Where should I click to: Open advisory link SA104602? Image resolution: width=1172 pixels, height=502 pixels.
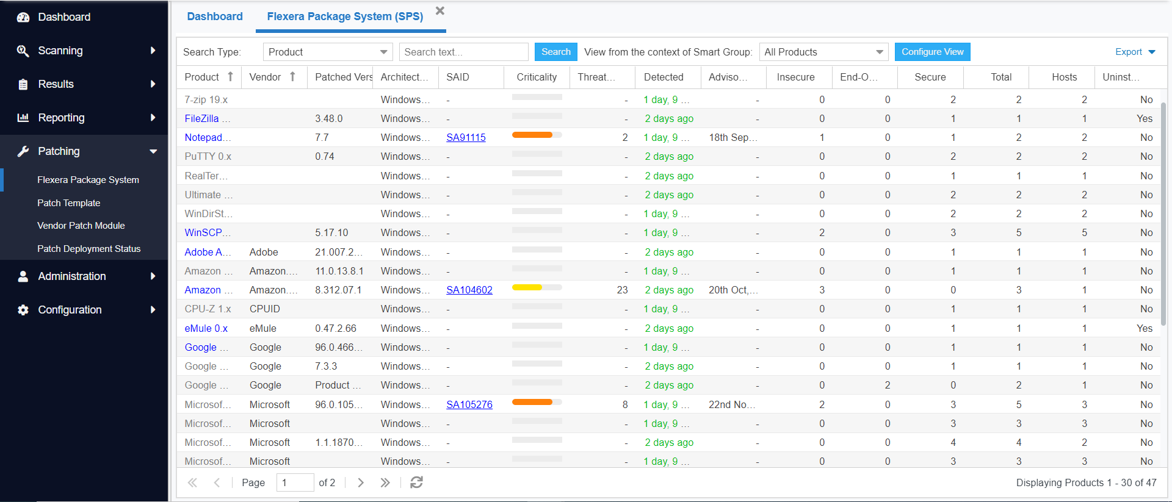pyautogui.click(x=469, y=290)
